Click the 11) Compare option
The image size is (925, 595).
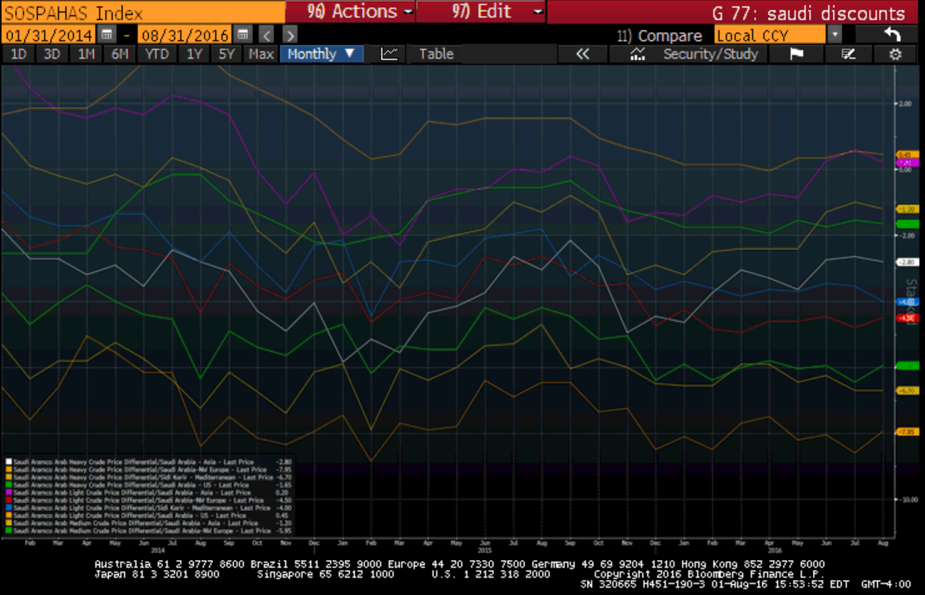click(x=660, y=35)
